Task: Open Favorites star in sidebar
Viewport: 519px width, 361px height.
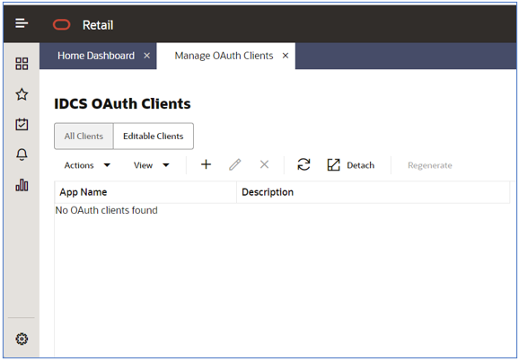Action: pyautogui.click(x=22, y=94)
